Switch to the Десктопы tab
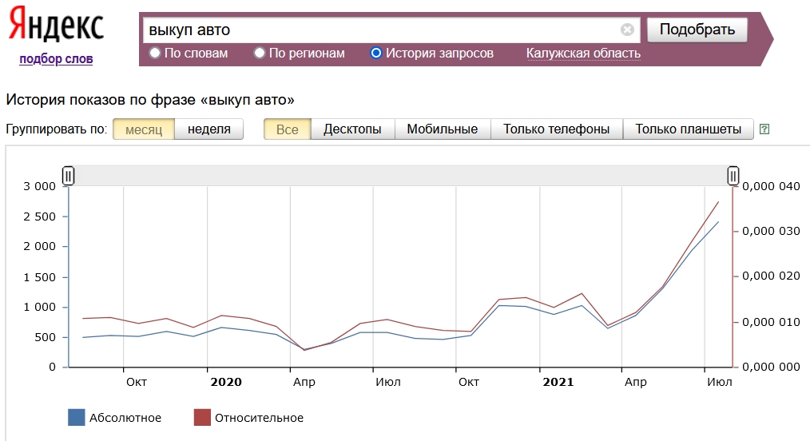810x441 pixels. pyautogui.click(x=352, y=129)
